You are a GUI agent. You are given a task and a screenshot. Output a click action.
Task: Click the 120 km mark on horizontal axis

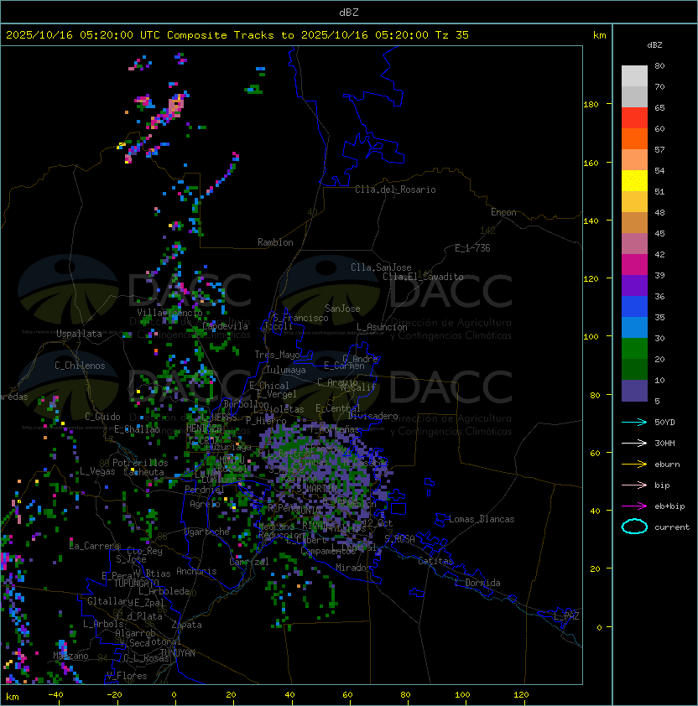point(521,695)
